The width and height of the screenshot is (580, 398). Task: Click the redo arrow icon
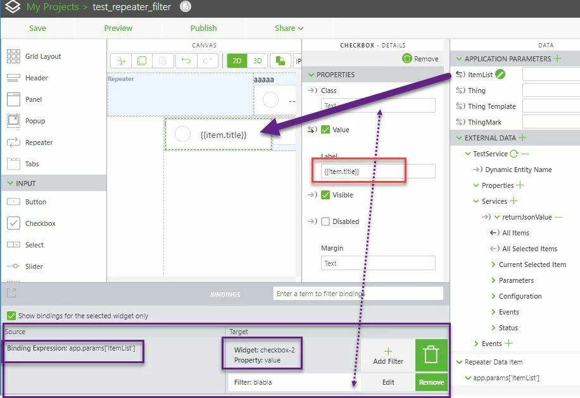(208, 61)
